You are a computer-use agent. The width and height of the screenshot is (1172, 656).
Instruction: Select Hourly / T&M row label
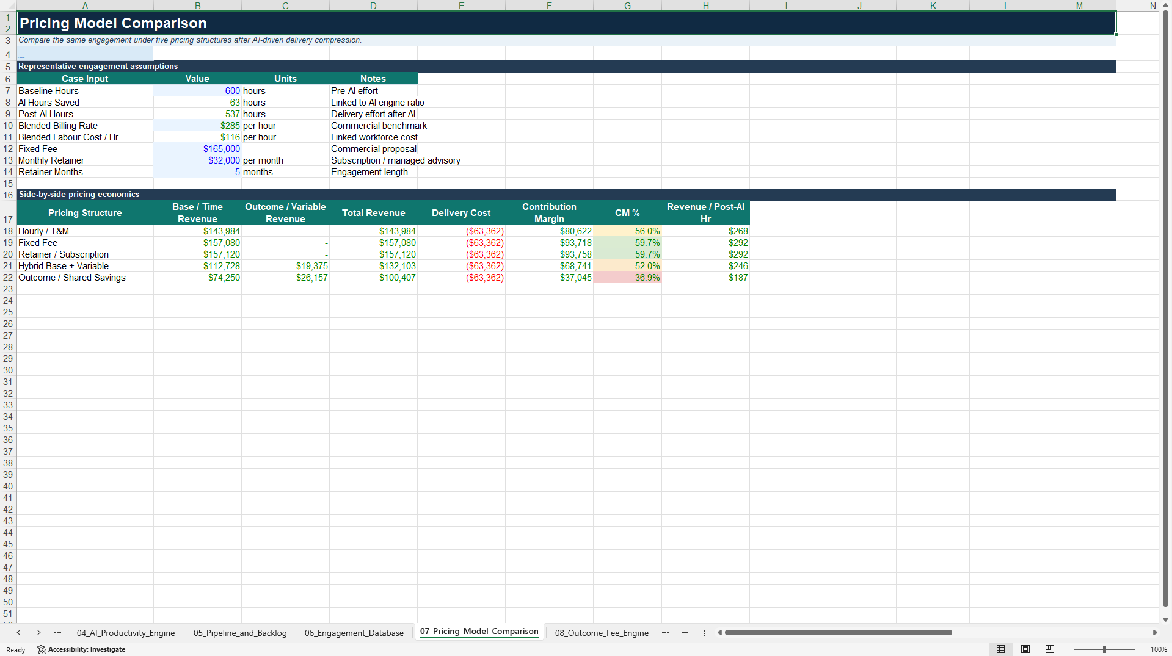pos(85,231)
